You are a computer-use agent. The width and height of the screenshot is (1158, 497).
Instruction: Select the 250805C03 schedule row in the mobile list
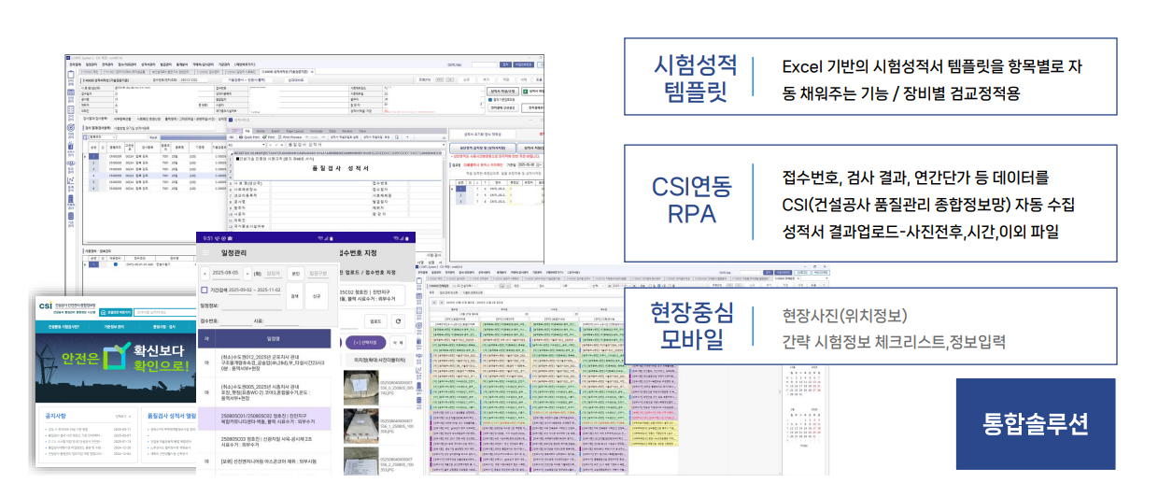pos(264,441)
